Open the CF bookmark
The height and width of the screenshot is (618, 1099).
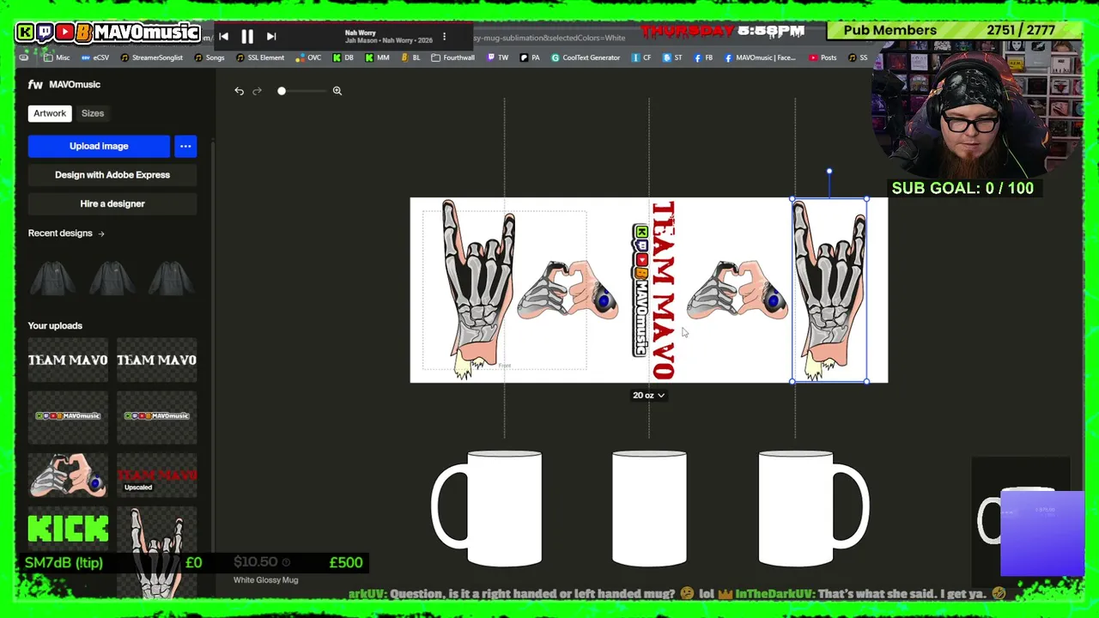[x=641, y=58]
